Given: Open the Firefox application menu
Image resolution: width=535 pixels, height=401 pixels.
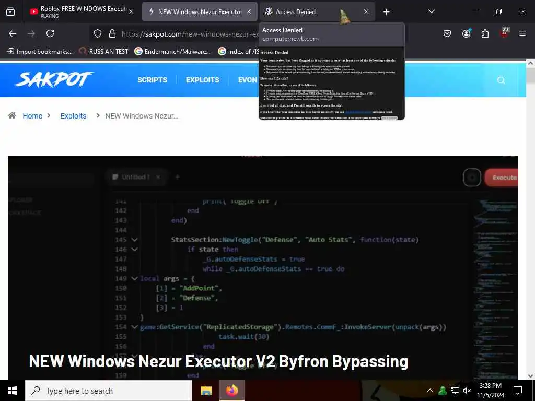Looking at the screenshot, I should coord(522,33).
